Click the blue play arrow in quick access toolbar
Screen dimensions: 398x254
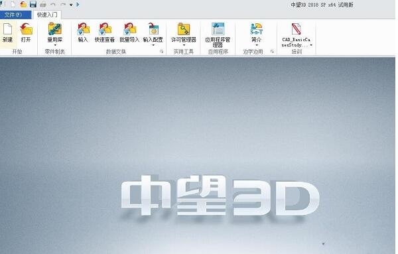pos(78,5)
